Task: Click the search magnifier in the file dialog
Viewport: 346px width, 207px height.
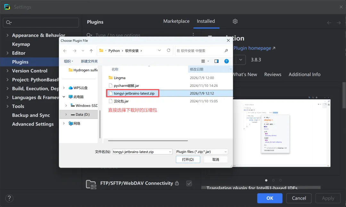Action: [x=226, y=51]
